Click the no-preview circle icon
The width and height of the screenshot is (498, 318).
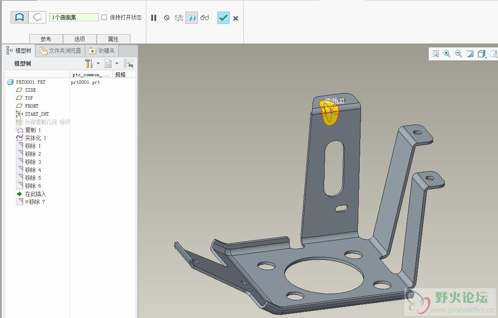(167, 18)
